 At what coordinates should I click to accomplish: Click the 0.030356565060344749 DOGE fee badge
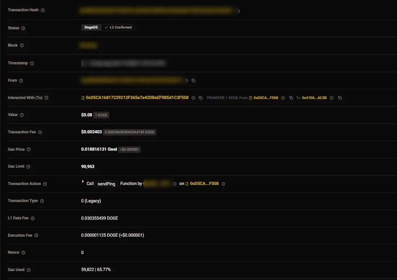click(x=130, y=132)
